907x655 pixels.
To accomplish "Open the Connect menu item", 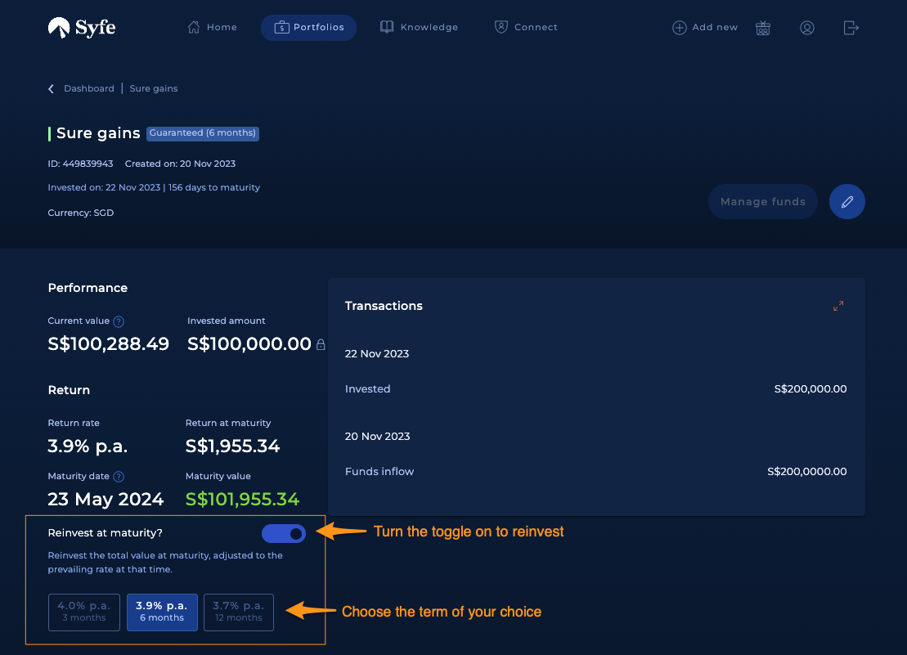I will coord(526,28).
